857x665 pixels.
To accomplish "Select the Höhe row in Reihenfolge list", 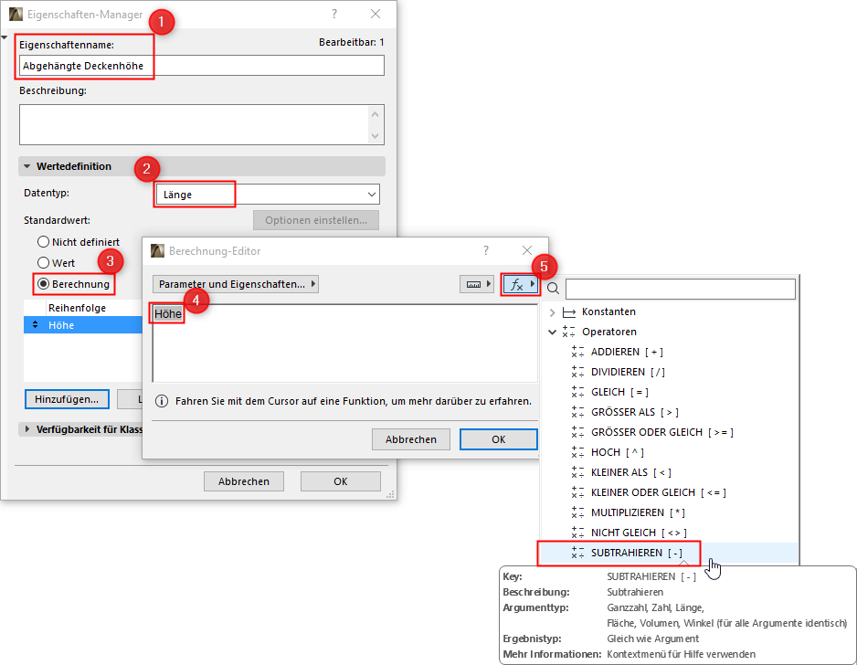I will 83,325.
